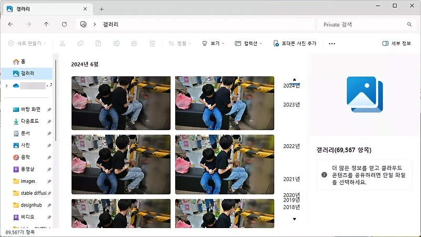Click 휴대폰 사진 추가 button
This screenshot has height=237, width=421.
pos(295,43)
